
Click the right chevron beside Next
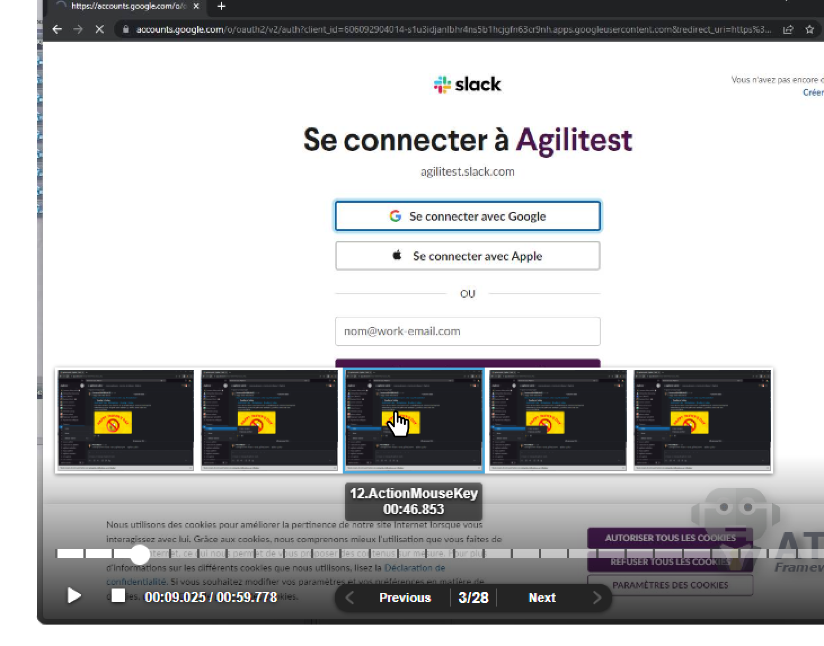(597, 598)
